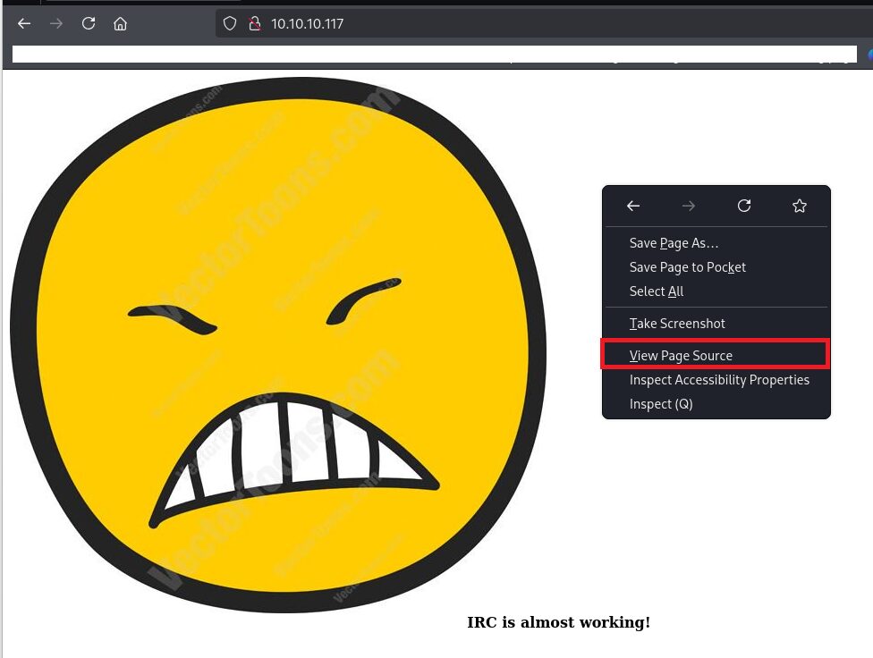Open the tracking protection shield icon

[232, 24]
